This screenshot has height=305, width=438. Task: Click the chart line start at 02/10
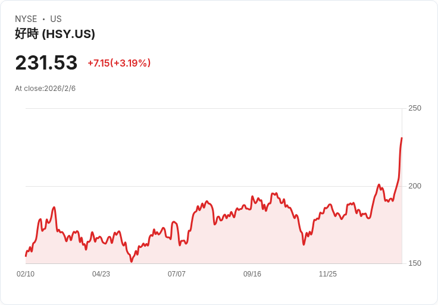tap(26, 256)
